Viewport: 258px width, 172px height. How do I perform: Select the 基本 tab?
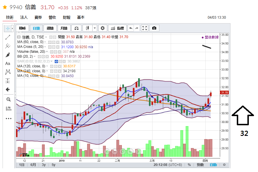pyautogui.click(x=81, y=17)
